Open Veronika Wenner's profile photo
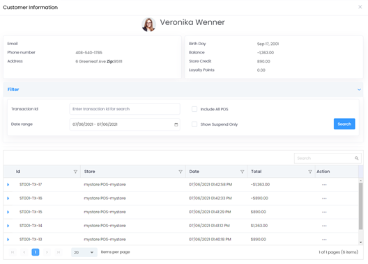Viewport: 368px width, 264px height. pyautogui.click(x=148, y=24)
